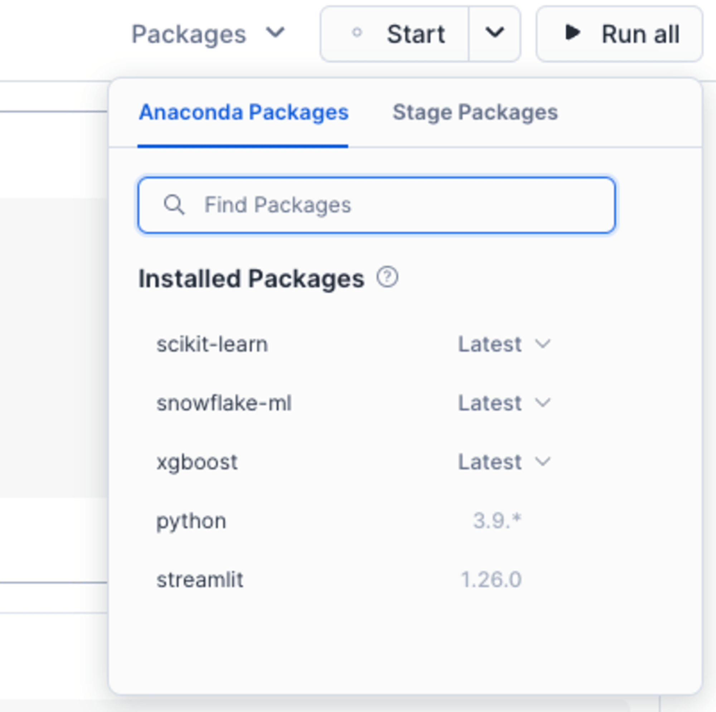Click the Installed Packages heading
The image size is (716, 712).
point(251,279)
